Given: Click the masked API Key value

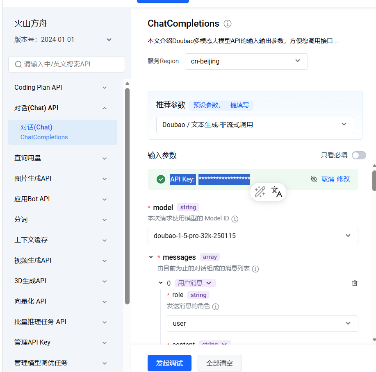Looking at the screenshot, I should coord(224,179).
